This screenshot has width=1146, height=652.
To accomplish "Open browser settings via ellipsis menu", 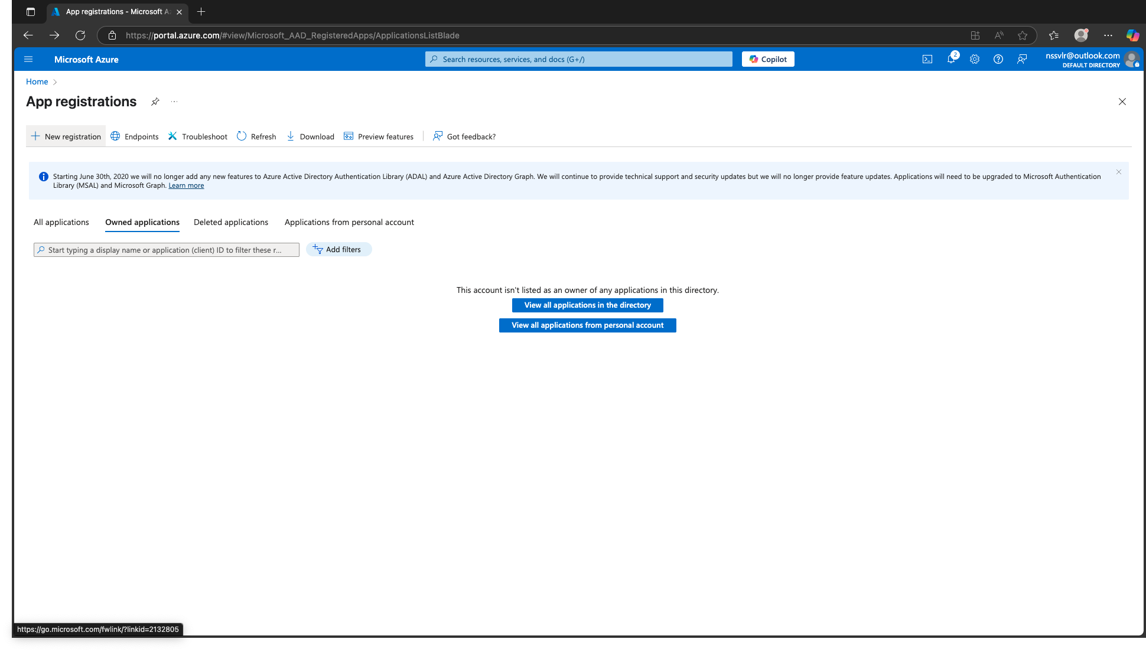I will (1108, 35).
